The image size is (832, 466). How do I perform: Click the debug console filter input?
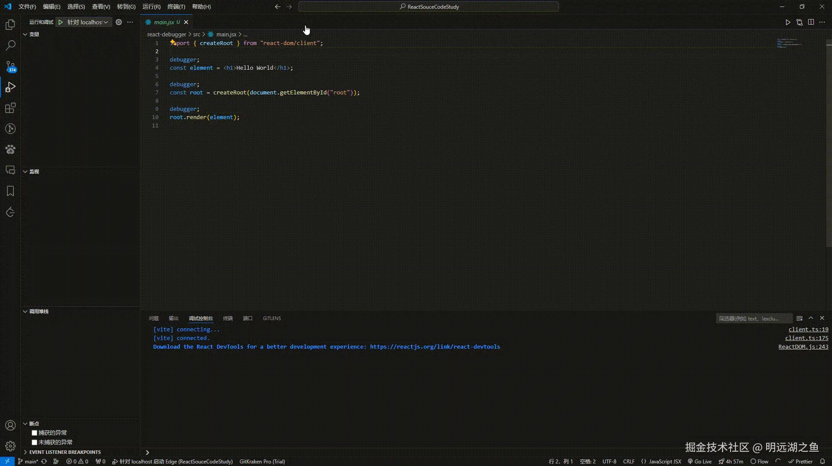(754, 318)
